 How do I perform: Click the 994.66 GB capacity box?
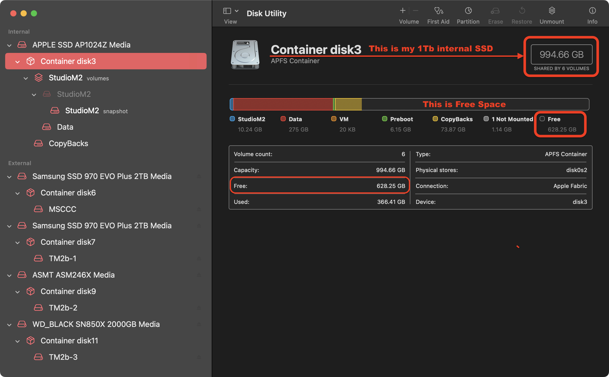(x=561, y=54)
